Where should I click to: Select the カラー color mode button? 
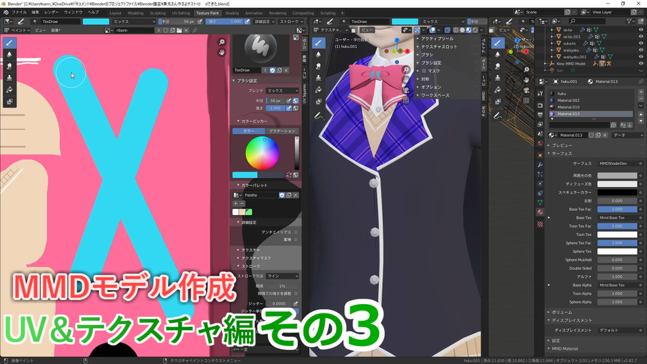click(249, 131)
